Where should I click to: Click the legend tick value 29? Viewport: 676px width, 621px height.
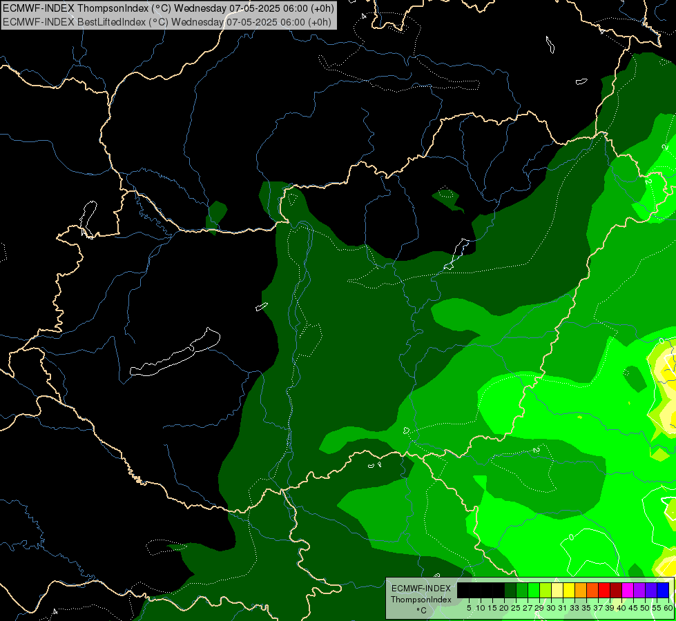click(x=539, y=608)
